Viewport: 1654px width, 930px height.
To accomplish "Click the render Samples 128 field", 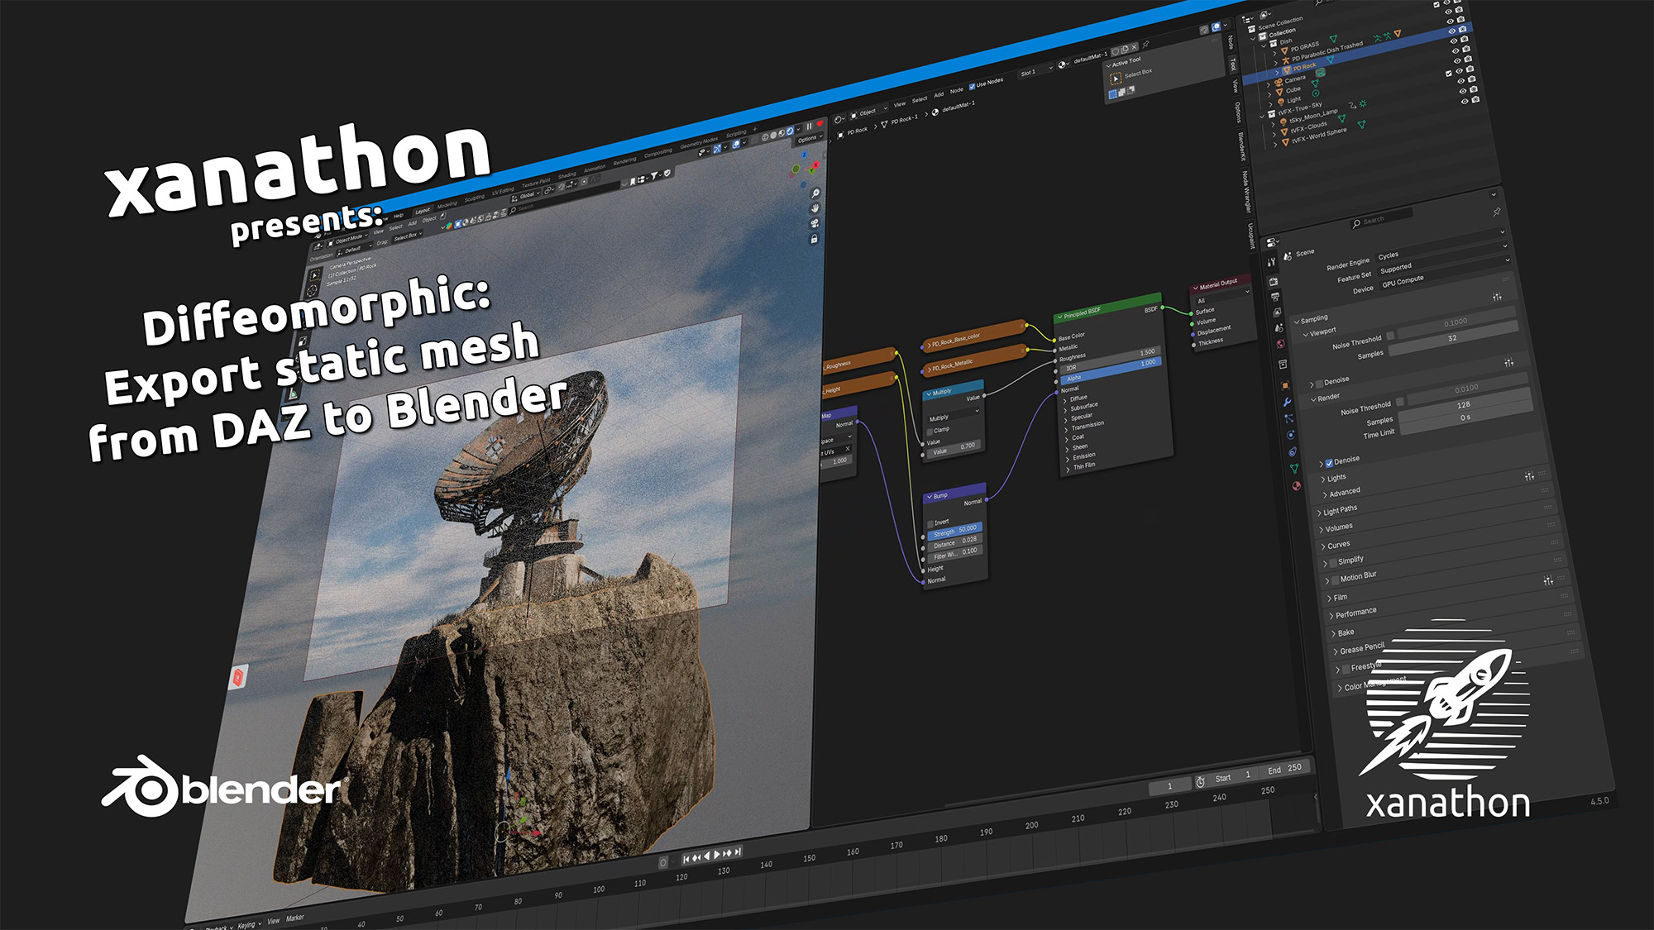I will (1464, 404).
